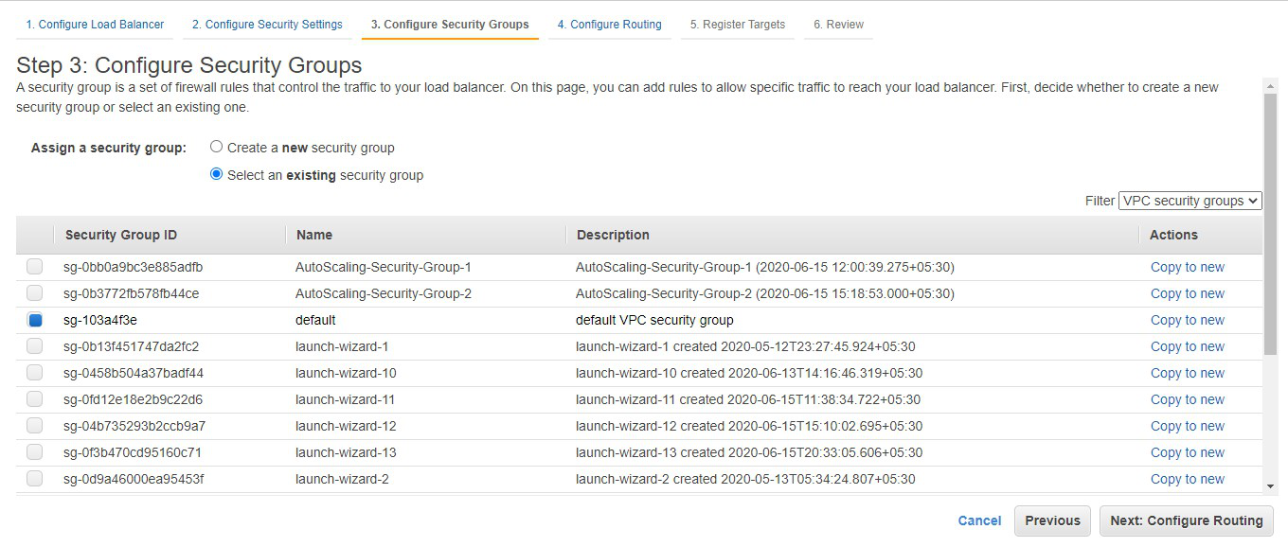Screen dimensions: 1288x547
Task: Go to the Configure Load Balancer tab
Action: tap(95, 25)
